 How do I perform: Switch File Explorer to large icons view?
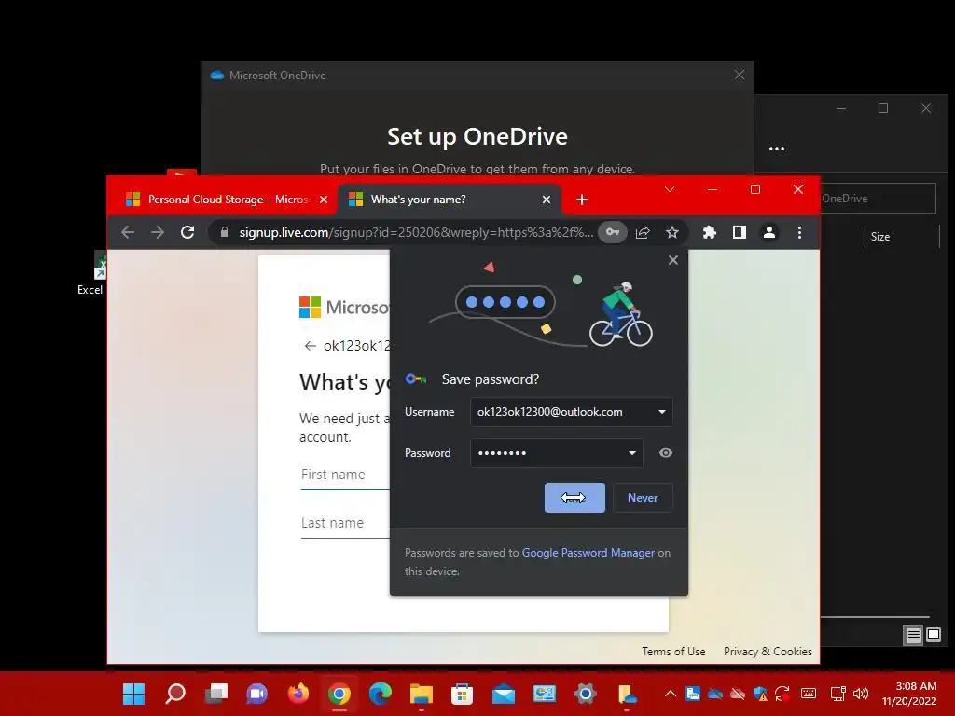pos(934,636)
